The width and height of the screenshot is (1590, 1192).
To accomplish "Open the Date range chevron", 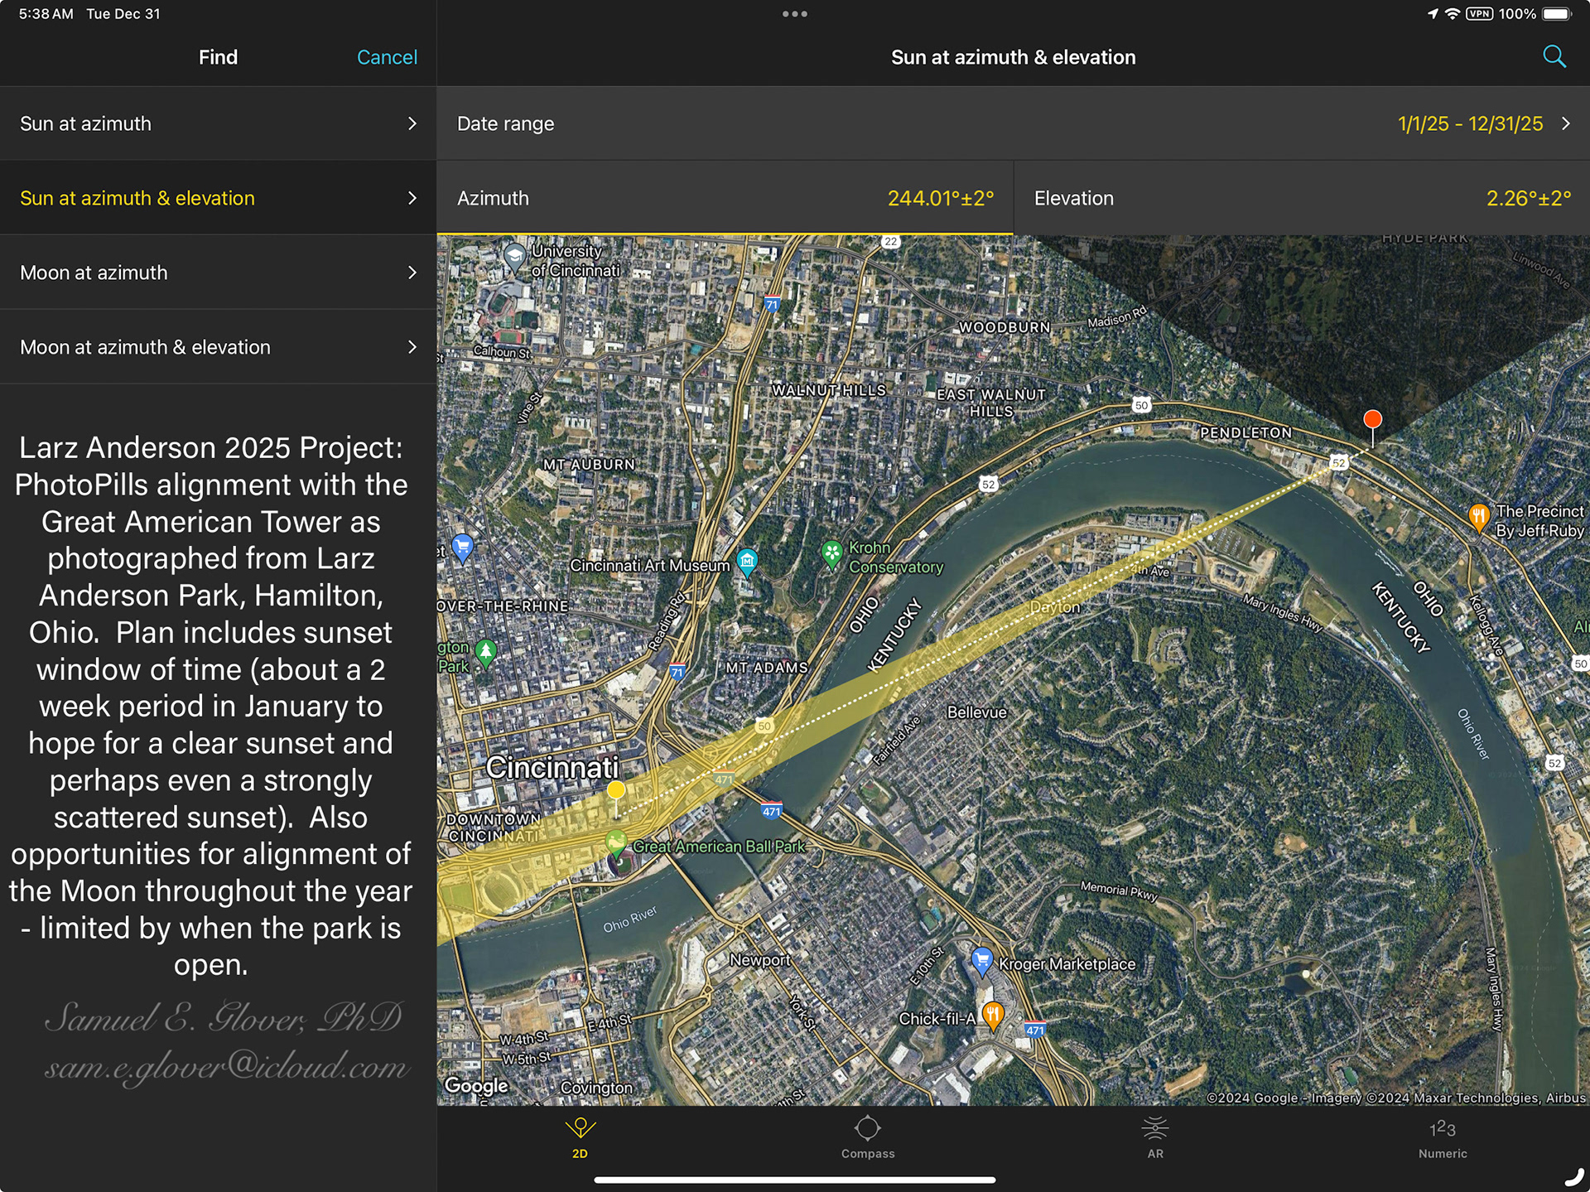I will click(1566, 123).
